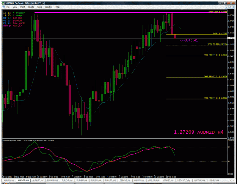Click the ADR(5) label text
The height and width of the screenshot is (184, 237).
(x=17, y=26)
